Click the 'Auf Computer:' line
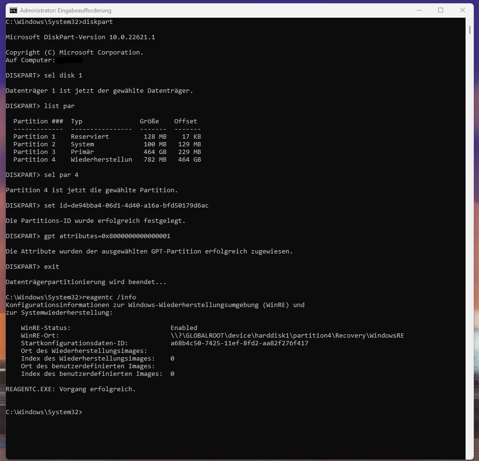 pyautogui.click(x=31, y=60)
